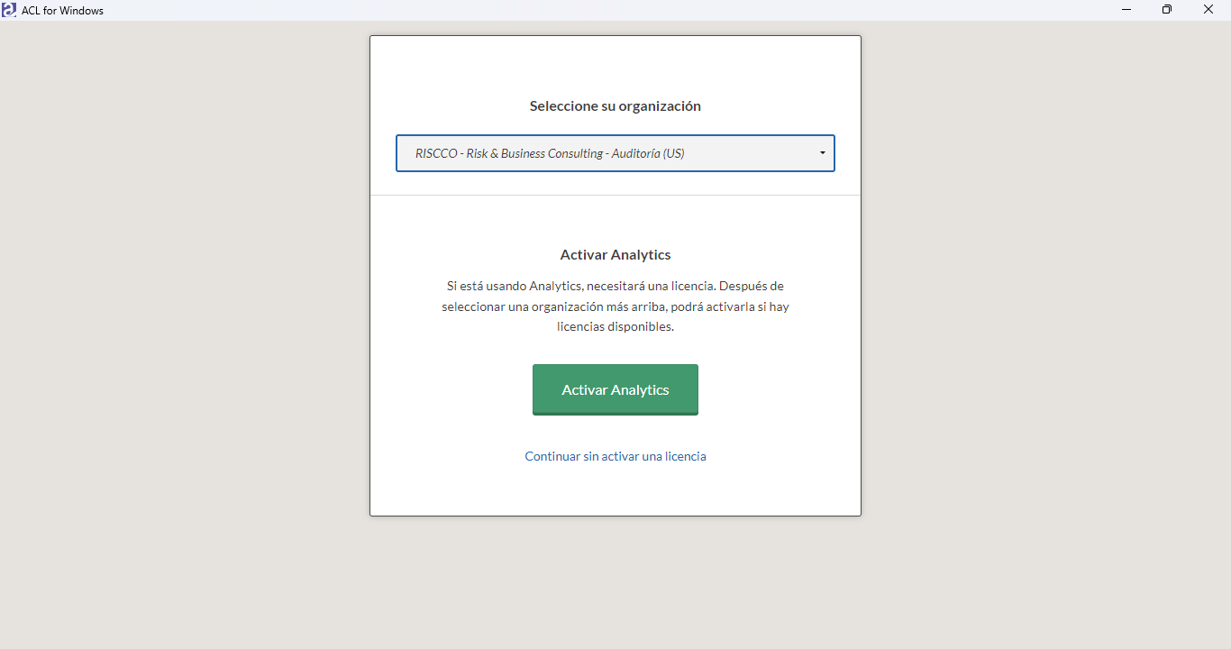Click the ACL for Windows title text
This screenshot has height=649, width=1231.
(63, 11)
